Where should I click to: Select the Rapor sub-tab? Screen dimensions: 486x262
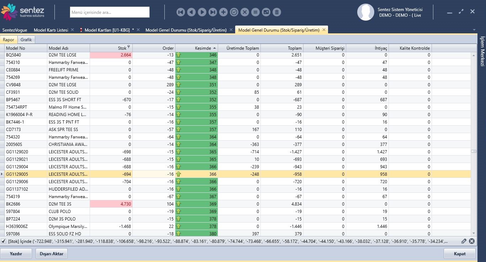point(9,40)
